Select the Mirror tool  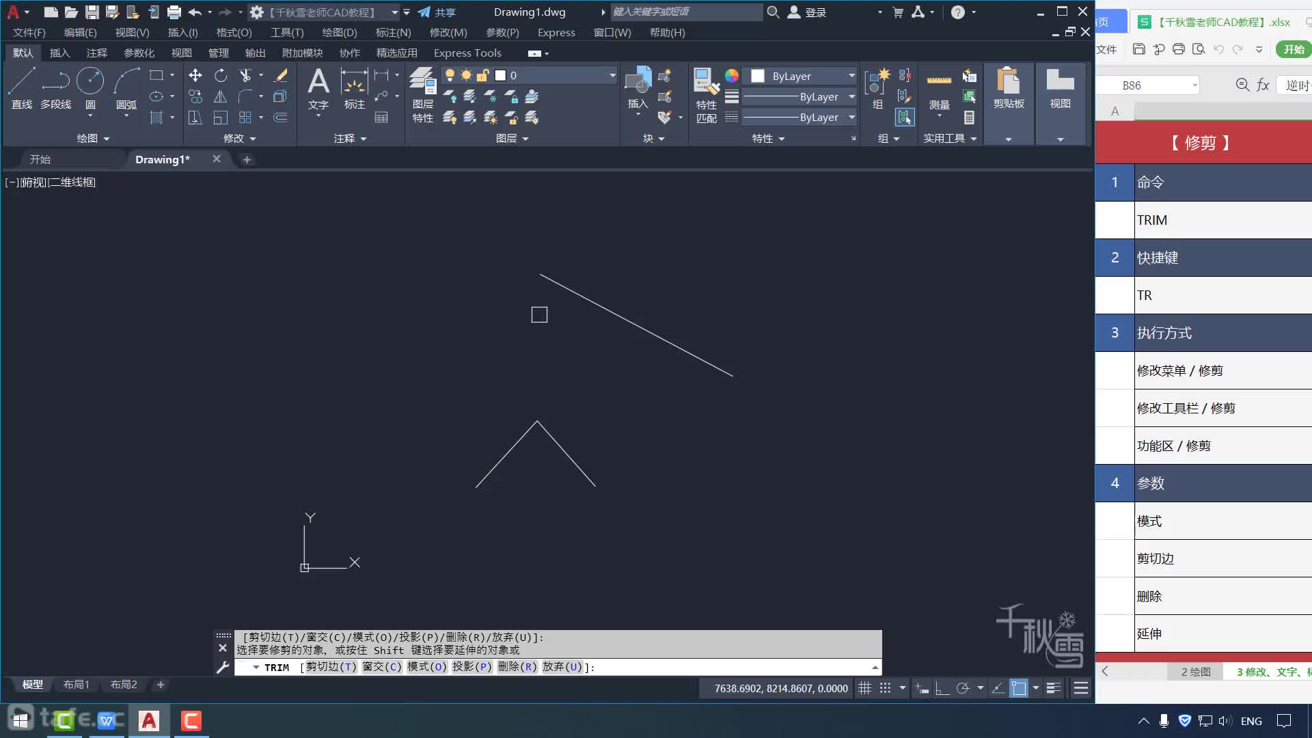click(x=220, y=96)
